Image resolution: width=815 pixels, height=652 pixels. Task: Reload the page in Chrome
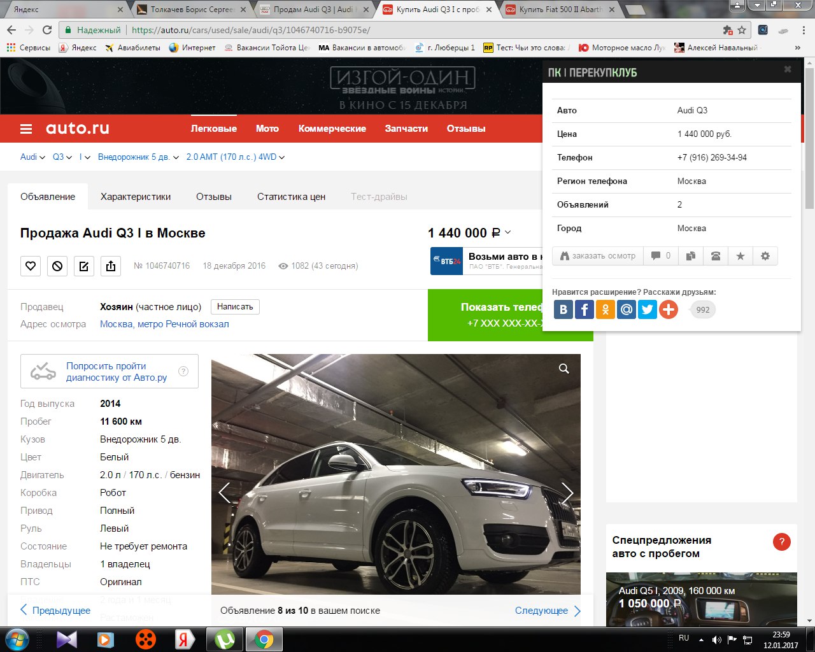point(47,30)
